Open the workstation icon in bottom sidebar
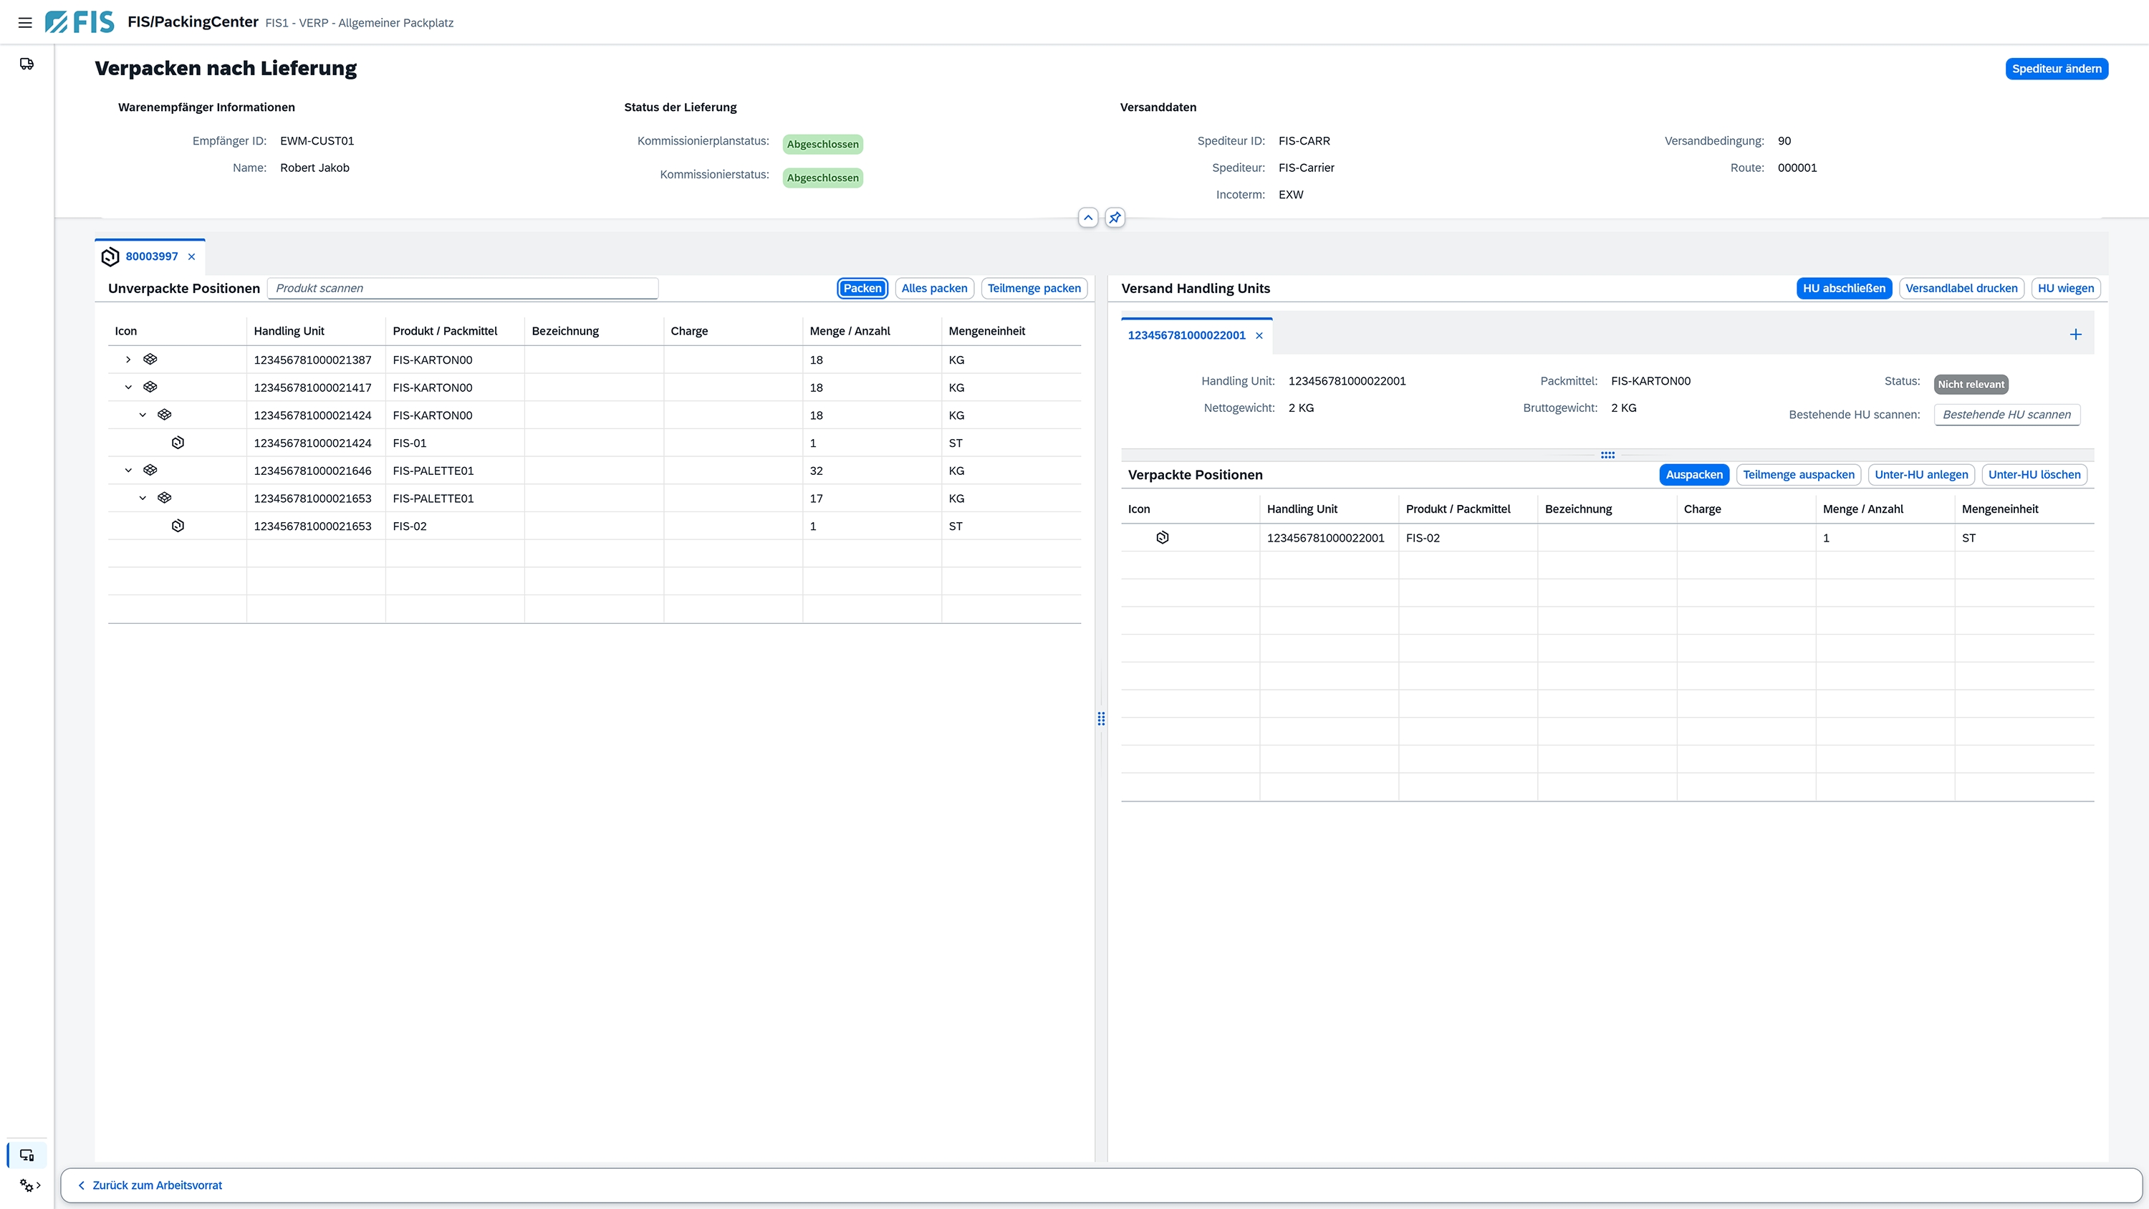Image resolution: width=2149 pixels, height=1209 pixels. (x=27, y=1155)
